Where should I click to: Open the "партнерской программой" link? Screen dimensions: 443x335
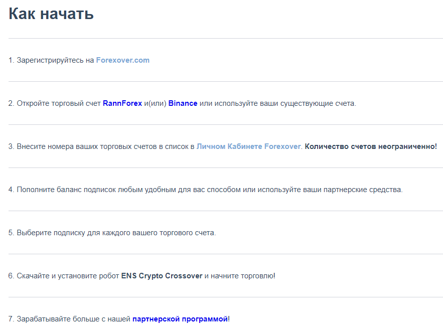tap(180, 319)
